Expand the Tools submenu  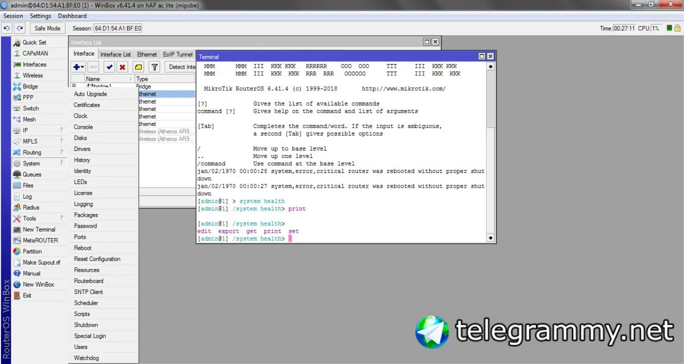(x=40, y=218)
